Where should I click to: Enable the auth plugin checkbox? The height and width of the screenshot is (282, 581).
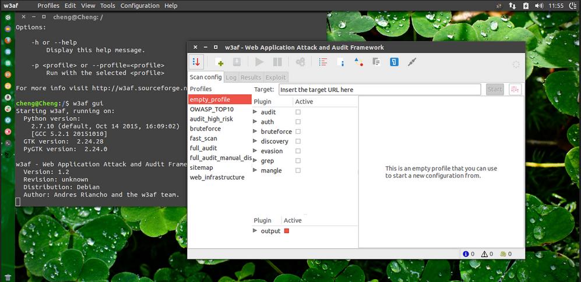(298, 122)
